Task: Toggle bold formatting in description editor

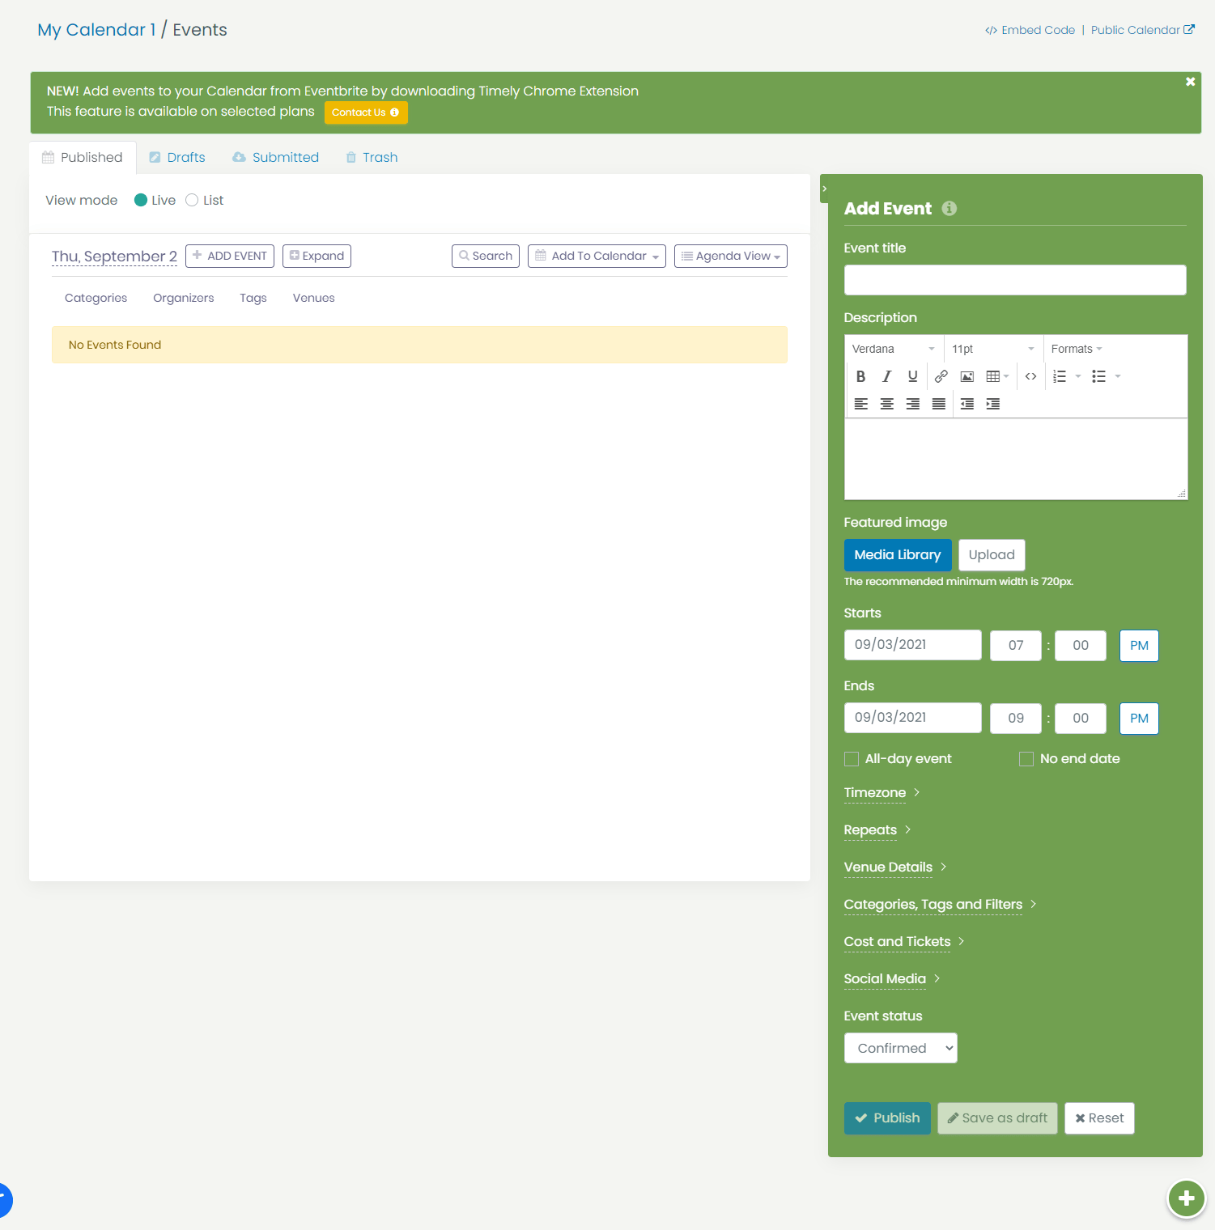Action: (x=860, y=376)
